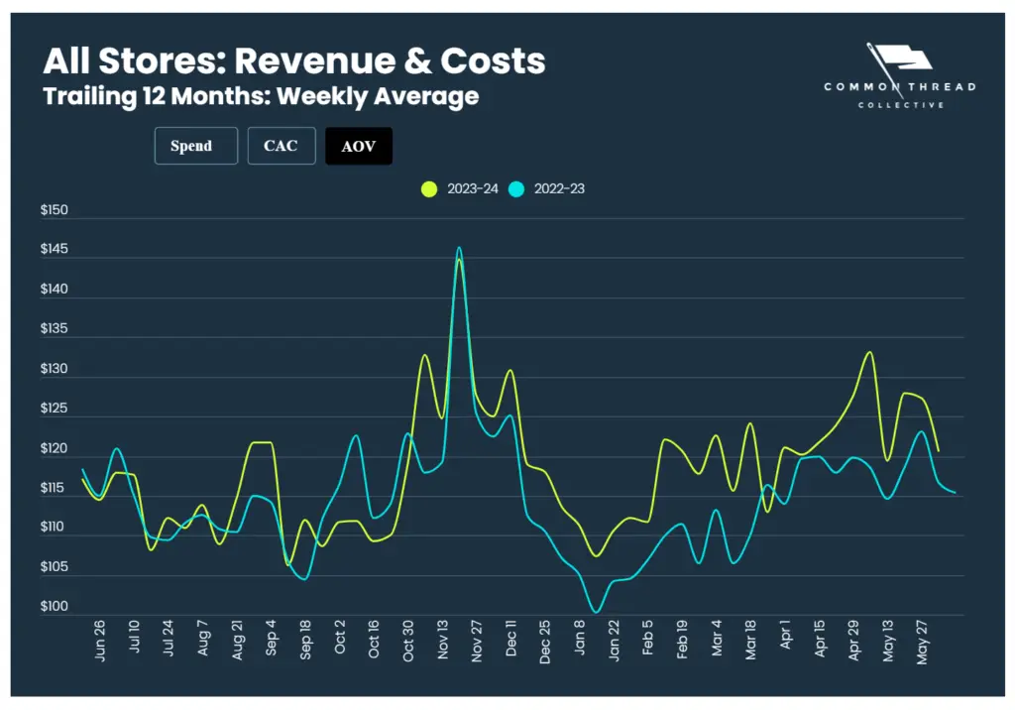
Task: Click the Common Thread Collective text
Action: point(899,95)
